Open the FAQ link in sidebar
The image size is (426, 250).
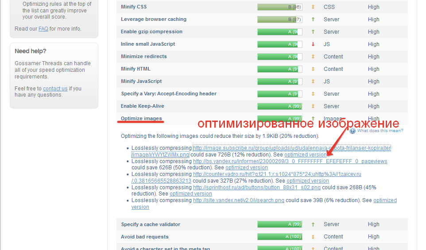(43, 29)
